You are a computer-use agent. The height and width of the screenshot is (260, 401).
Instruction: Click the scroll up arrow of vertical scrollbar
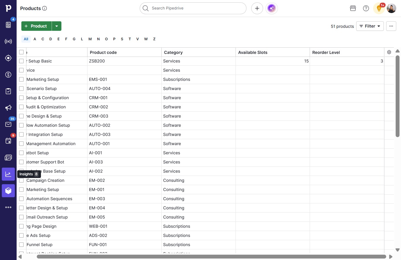point(397,51)
